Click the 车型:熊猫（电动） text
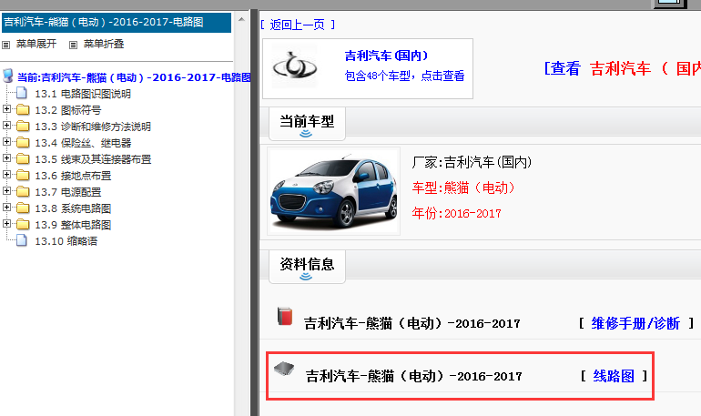 [463, 188]
